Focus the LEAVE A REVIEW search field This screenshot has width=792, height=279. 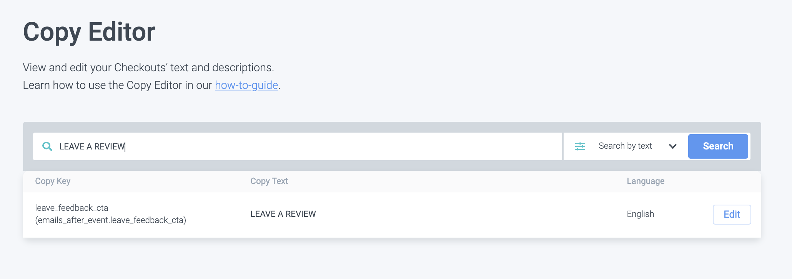coord(92,146)
